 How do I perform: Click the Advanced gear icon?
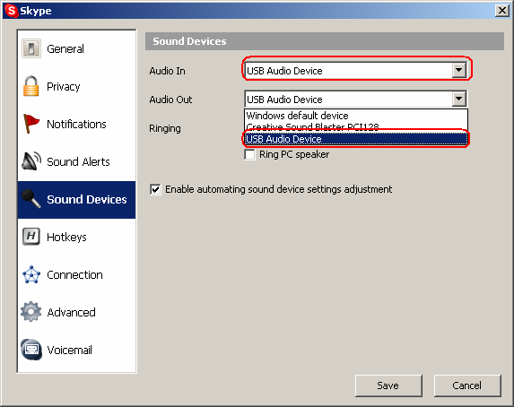tap(31, 312)
